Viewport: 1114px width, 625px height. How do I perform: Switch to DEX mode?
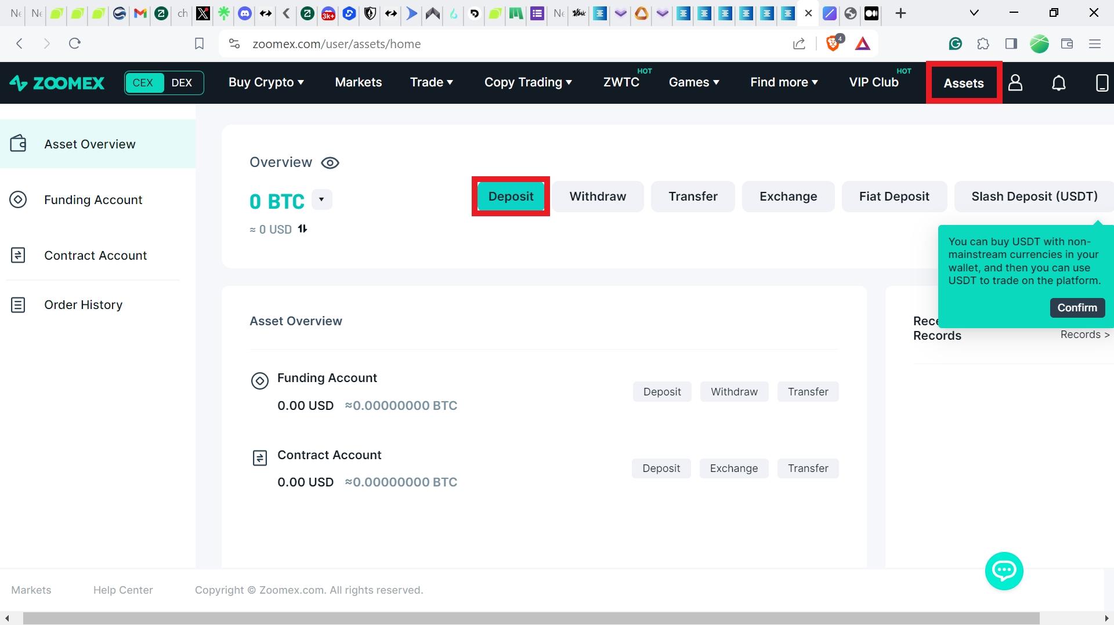coord(182,82)
